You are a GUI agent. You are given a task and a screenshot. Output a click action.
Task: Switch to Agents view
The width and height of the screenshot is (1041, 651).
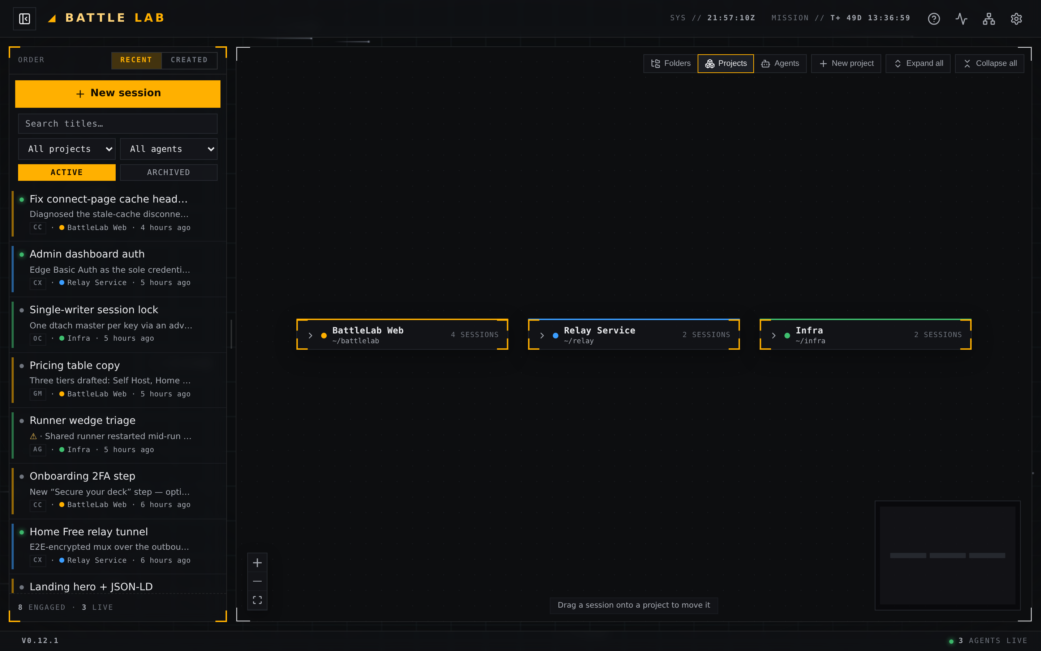click(x=780, y=64)
